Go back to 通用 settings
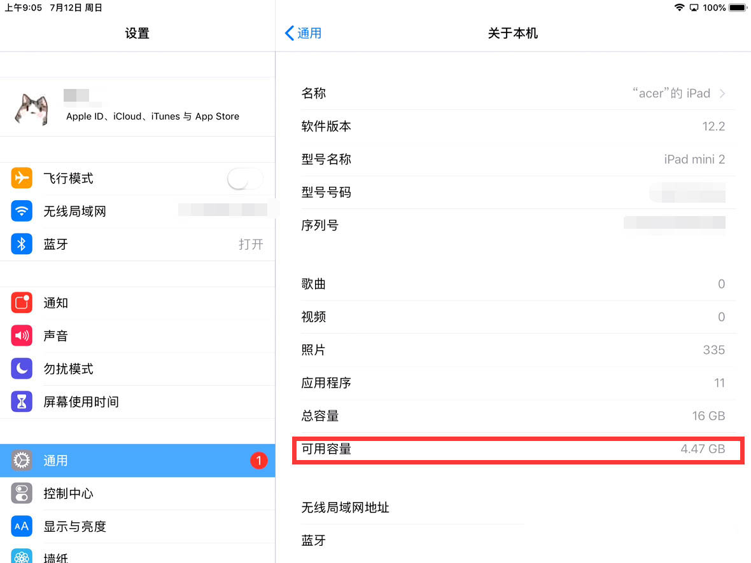751x563 pixels. pos(304,33)
